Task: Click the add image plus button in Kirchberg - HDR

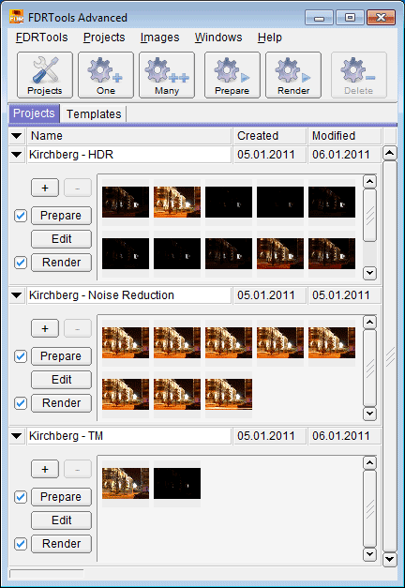Action: (x=45, y=188)
